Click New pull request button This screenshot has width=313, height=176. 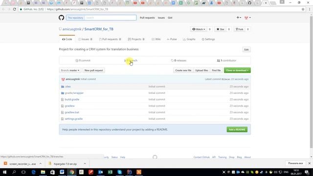[x=93, y=70]
